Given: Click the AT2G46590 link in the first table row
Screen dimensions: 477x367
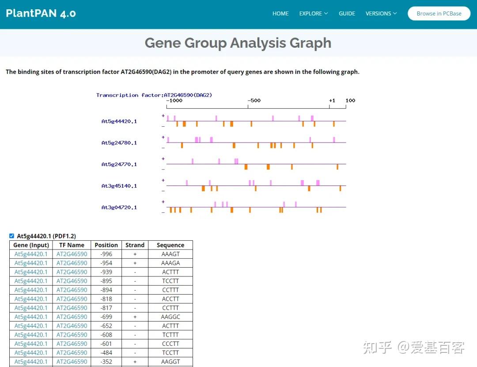Looking at the screenshot, I should click(x=72, y=254).
